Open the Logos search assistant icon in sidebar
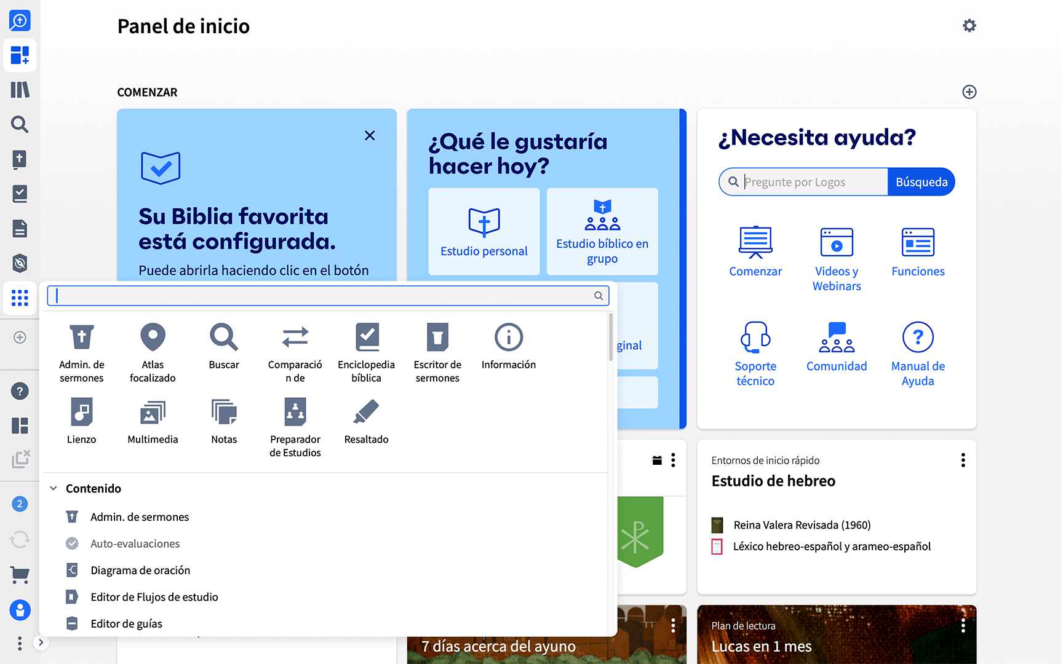This screenshot has height=664, width=1063. tap(20, 21)
